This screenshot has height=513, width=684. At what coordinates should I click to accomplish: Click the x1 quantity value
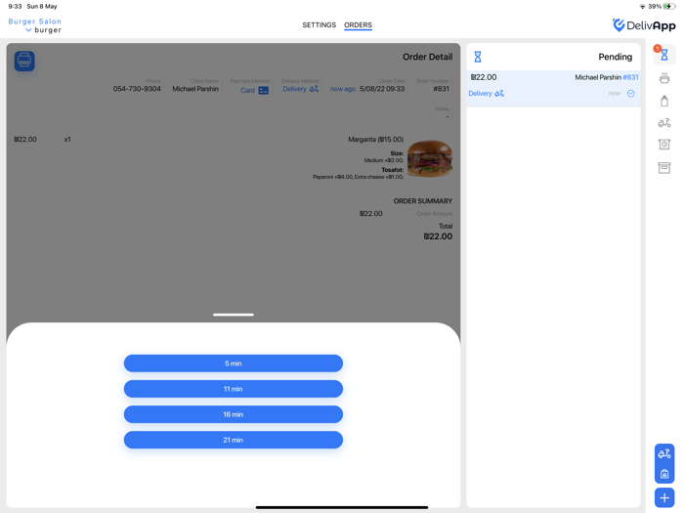click(67, 140)
